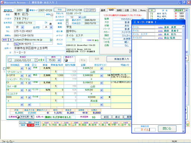Click the 予約 button above reservation memo
This screenshot has width=191, height=143.
point(60,10)
